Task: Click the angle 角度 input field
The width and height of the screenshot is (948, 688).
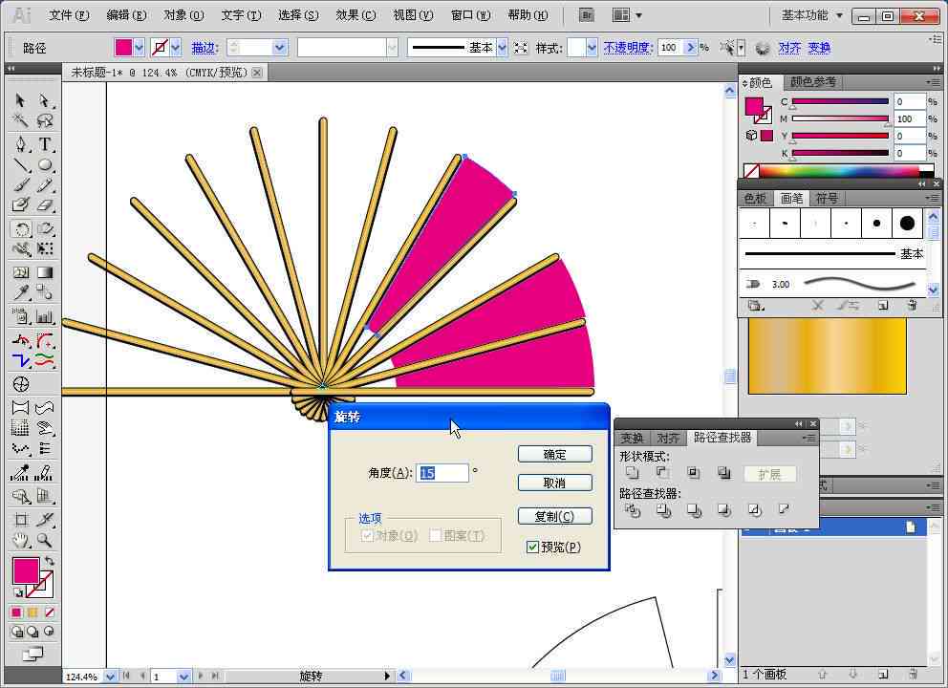Action: point(442,473)
